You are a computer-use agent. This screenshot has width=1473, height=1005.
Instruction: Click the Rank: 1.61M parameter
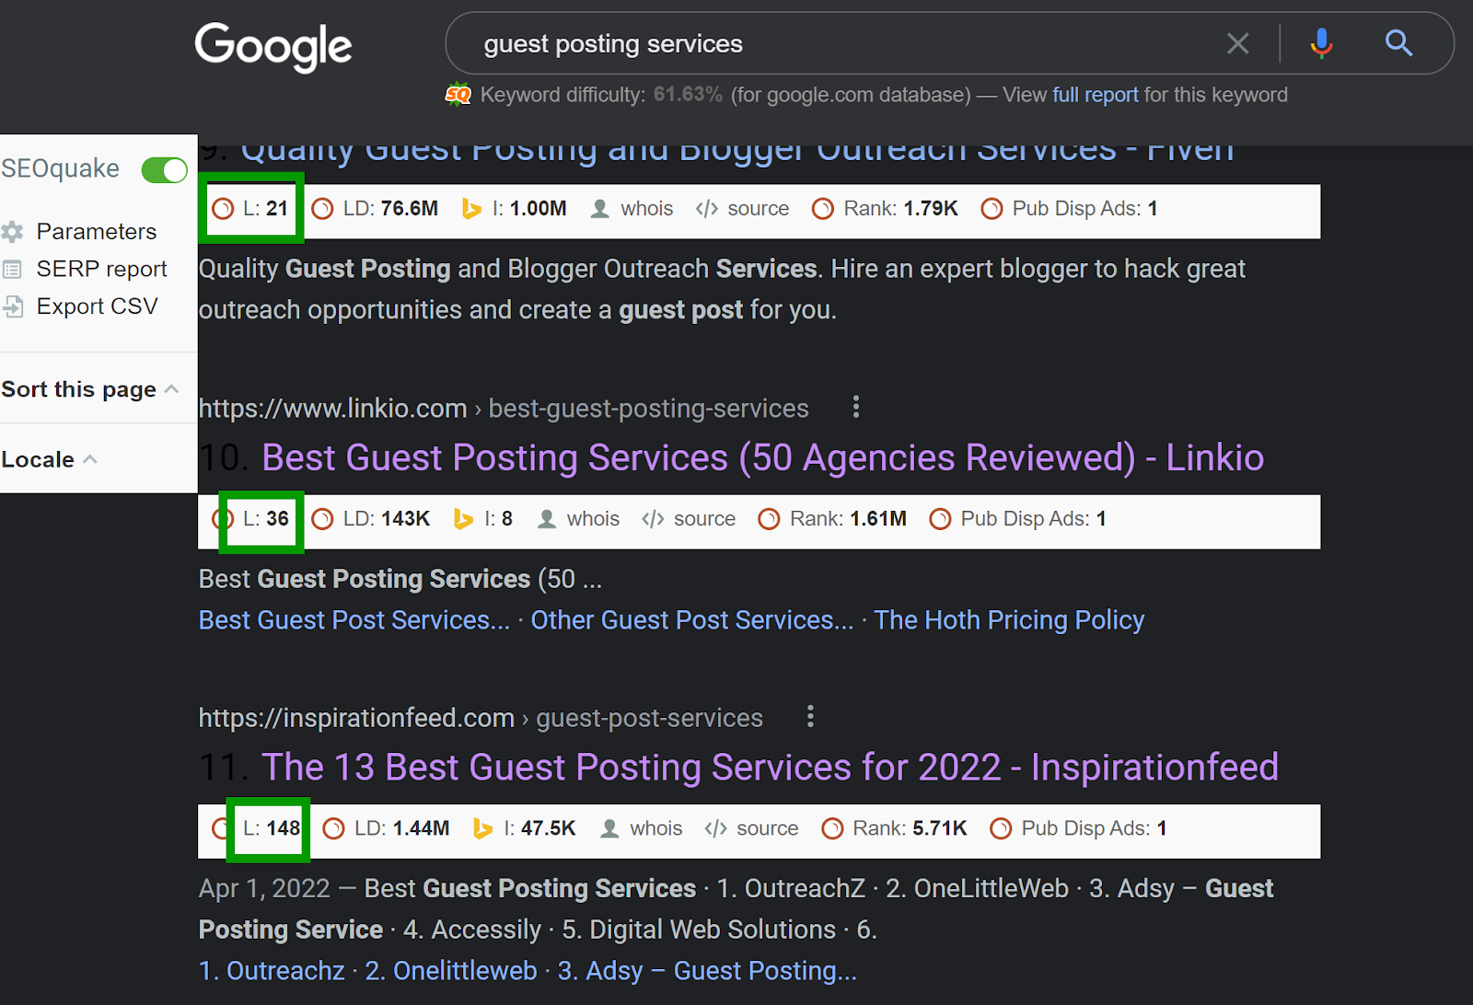[x=832, y=519]
